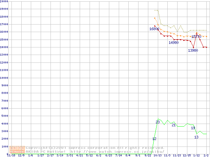Click the 13980 lowest price label
Screen dimensions: 210x157
tap(193, 50)
